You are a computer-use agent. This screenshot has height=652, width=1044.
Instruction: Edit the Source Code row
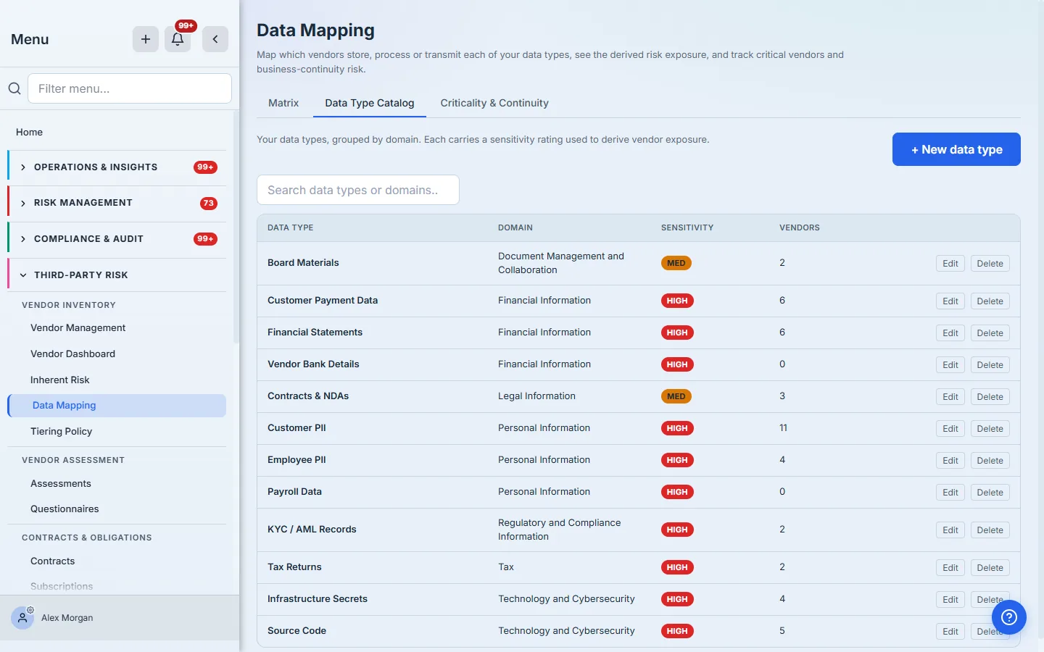point(950,632)
